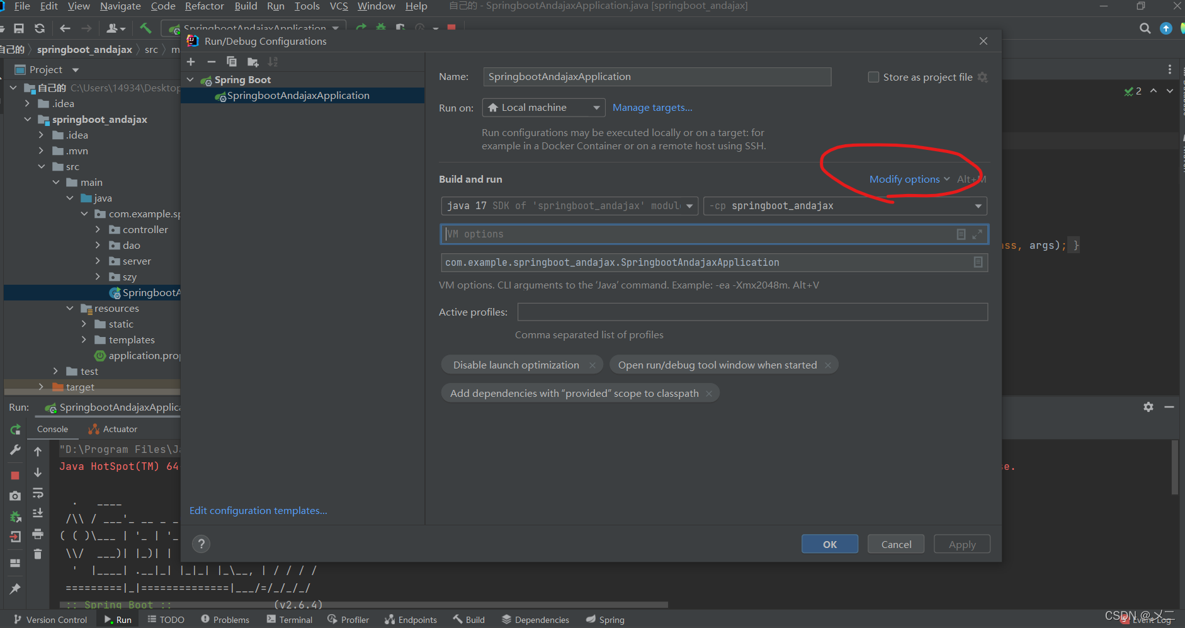Pin the Run tab
This screenshot has width=1185, height=628.
15,588
